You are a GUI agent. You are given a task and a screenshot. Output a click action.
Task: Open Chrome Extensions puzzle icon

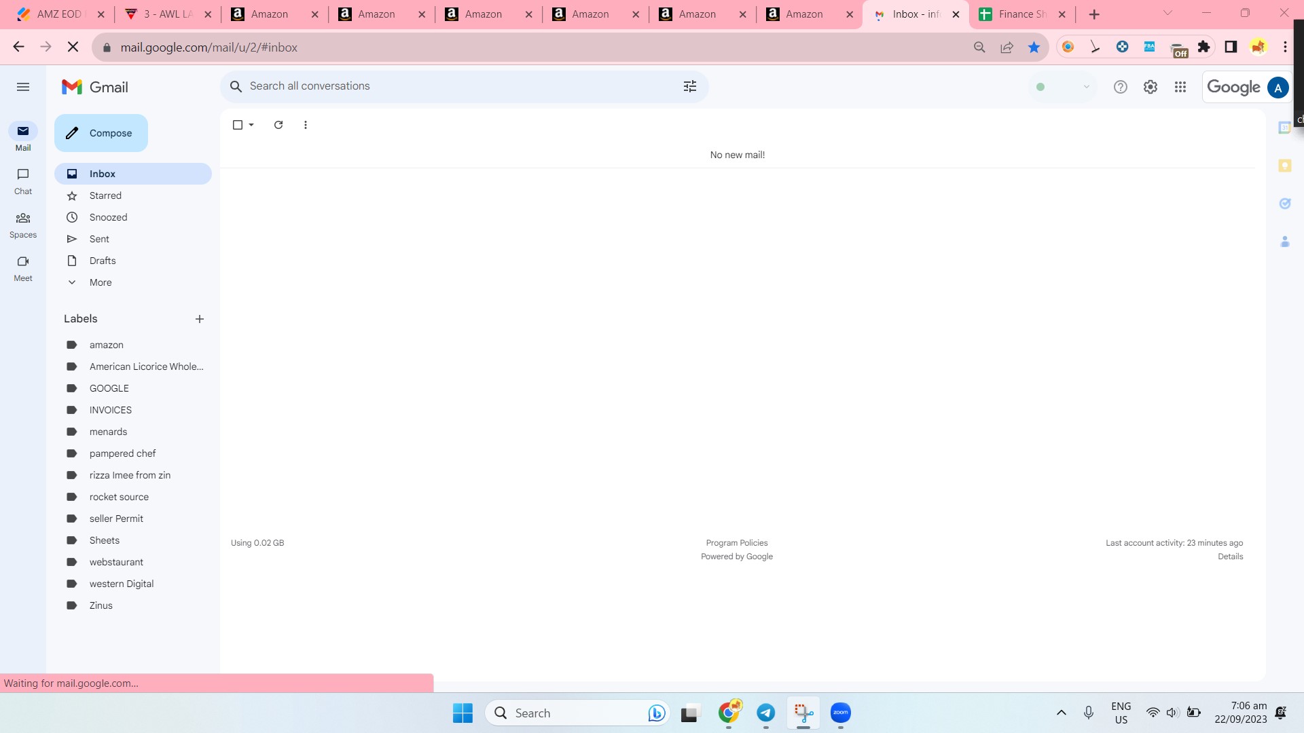(x=1204, y=47)
